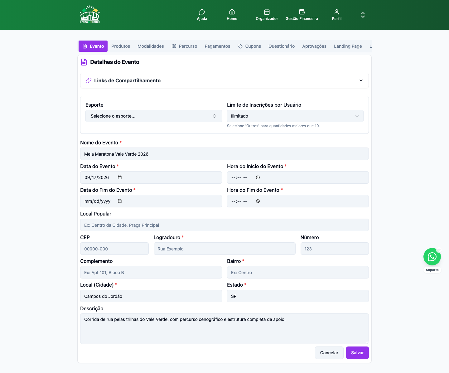Click the Cancelar button

[x=329, y=353]
